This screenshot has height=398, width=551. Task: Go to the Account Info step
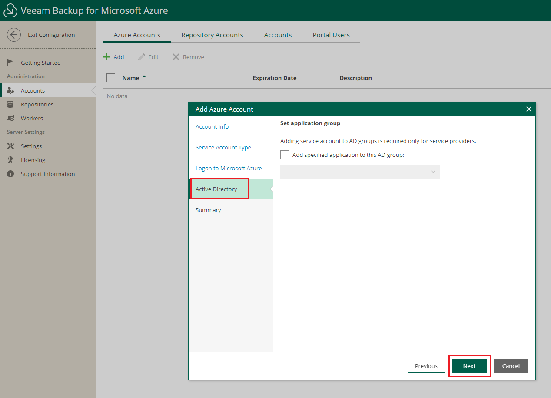pyautogui.click(x=212, y=126)
